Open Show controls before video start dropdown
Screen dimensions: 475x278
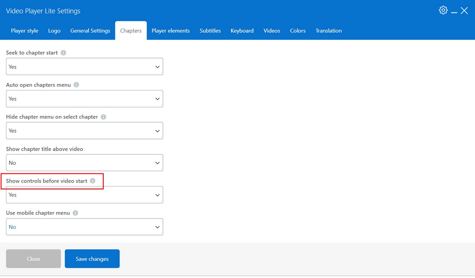84,195
